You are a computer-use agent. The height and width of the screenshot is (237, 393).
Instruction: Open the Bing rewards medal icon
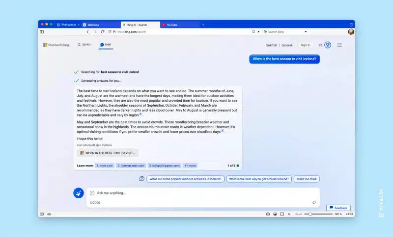[328, 45]
